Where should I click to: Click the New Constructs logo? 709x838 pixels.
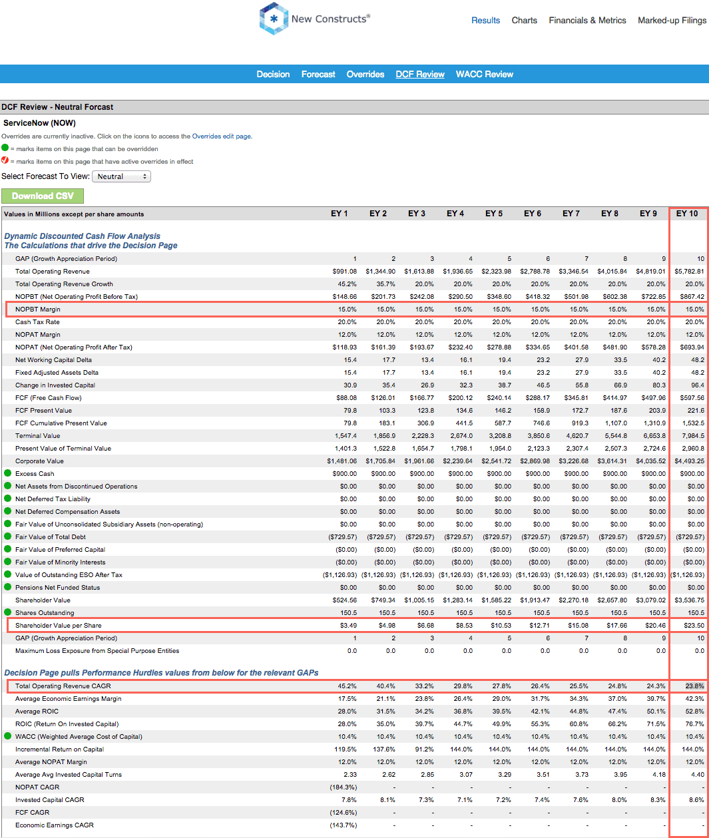273,19
